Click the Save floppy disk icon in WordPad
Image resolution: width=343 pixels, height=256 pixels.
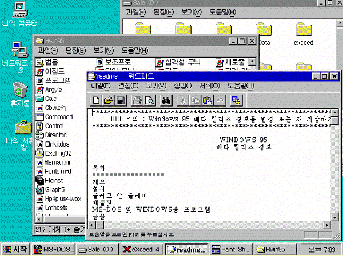coord(121,100)
